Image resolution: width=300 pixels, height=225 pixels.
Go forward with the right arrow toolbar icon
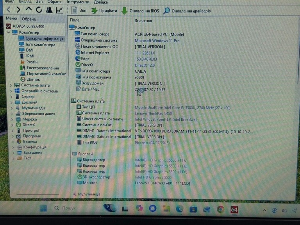[18, 9]
